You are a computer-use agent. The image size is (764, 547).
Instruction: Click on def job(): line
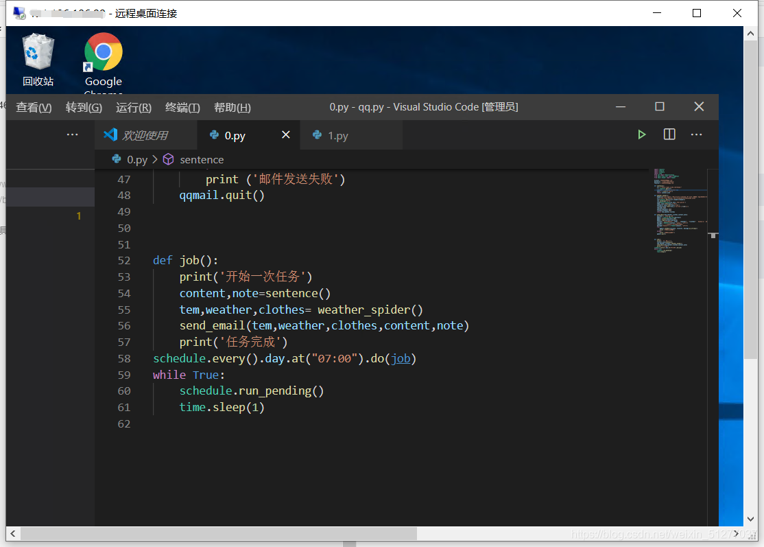coord(186,260)
